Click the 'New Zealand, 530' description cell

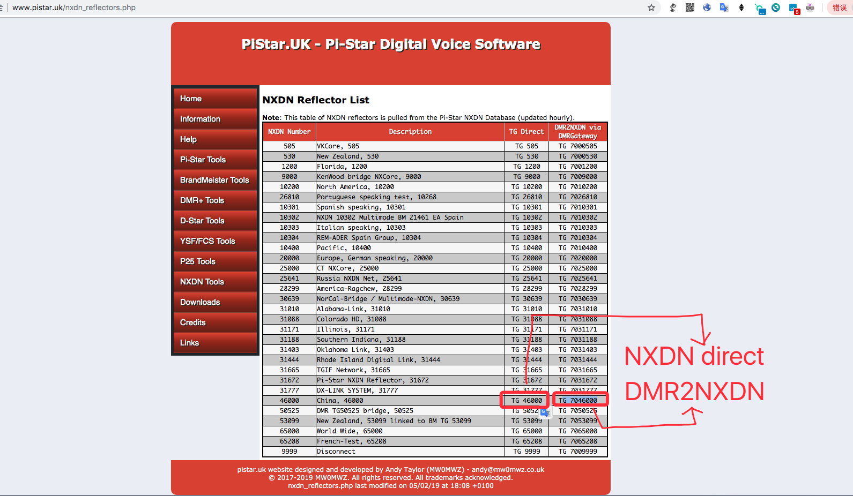pyautogui.click(x=410, y=156)
